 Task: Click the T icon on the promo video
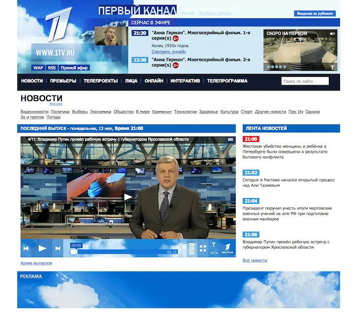(332, 67)
